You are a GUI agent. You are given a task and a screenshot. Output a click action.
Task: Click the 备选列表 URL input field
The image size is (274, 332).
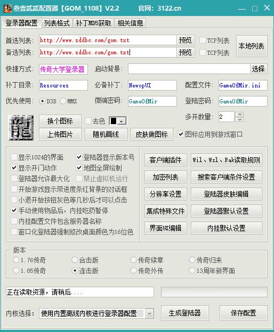(x=108, y=52)
